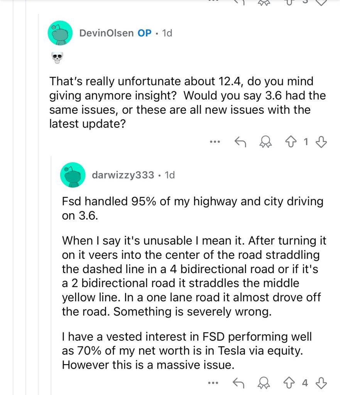Downvote DevinOlsen's comment
Image resolution: width=340 pixels, height=395 pixels.
click(321, 142)
